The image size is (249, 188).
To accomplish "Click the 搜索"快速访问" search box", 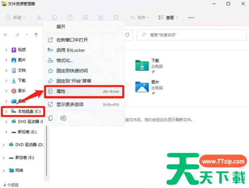I will (x=192, y=35).
